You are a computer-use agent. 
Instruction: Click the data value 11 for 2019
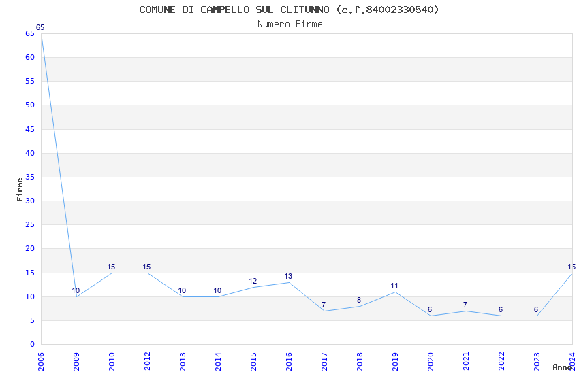click(x=394, y=286)
